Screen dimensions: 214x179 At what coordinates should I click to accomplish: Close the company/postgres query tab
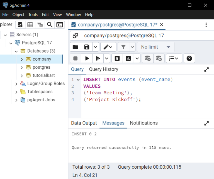point(162,25)
